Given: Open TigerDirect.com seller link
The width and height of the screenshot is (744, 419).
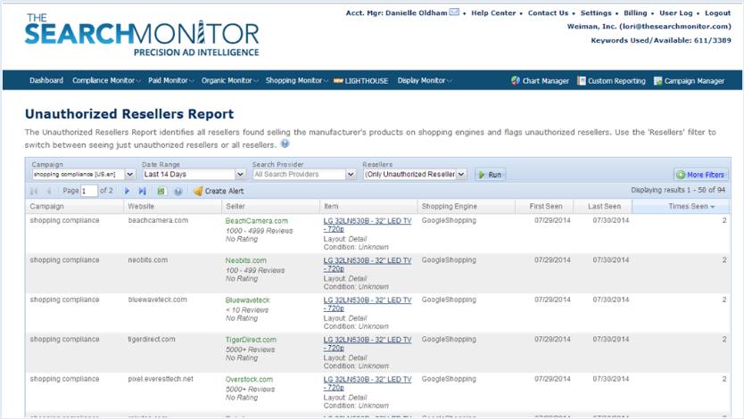Looking at the screenshot, I should point(251,340).
